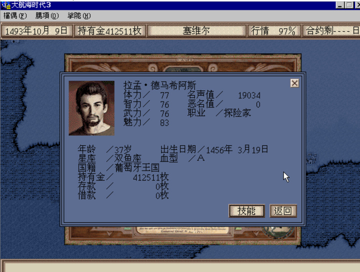Click the 技能 skills button
Image resolution: width=360 pixels, height=272 pixels.
[x=247, y=210]
